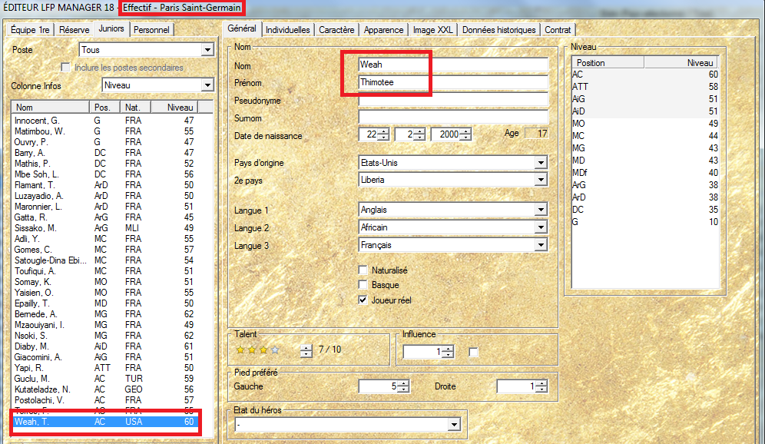
Task: Sort player list by Pos. column
Action: click(105, 108)
